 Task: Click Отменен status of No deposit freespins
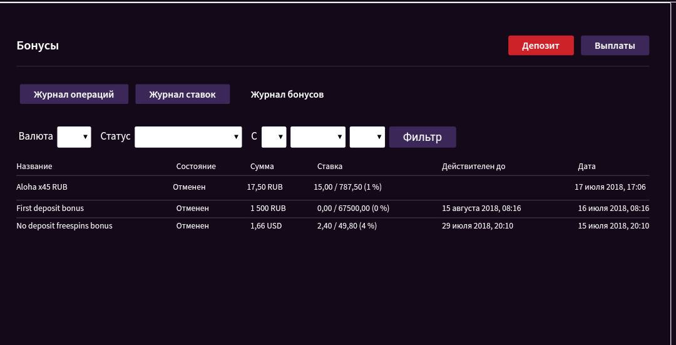pyautogui.click(x=193, y=225)
